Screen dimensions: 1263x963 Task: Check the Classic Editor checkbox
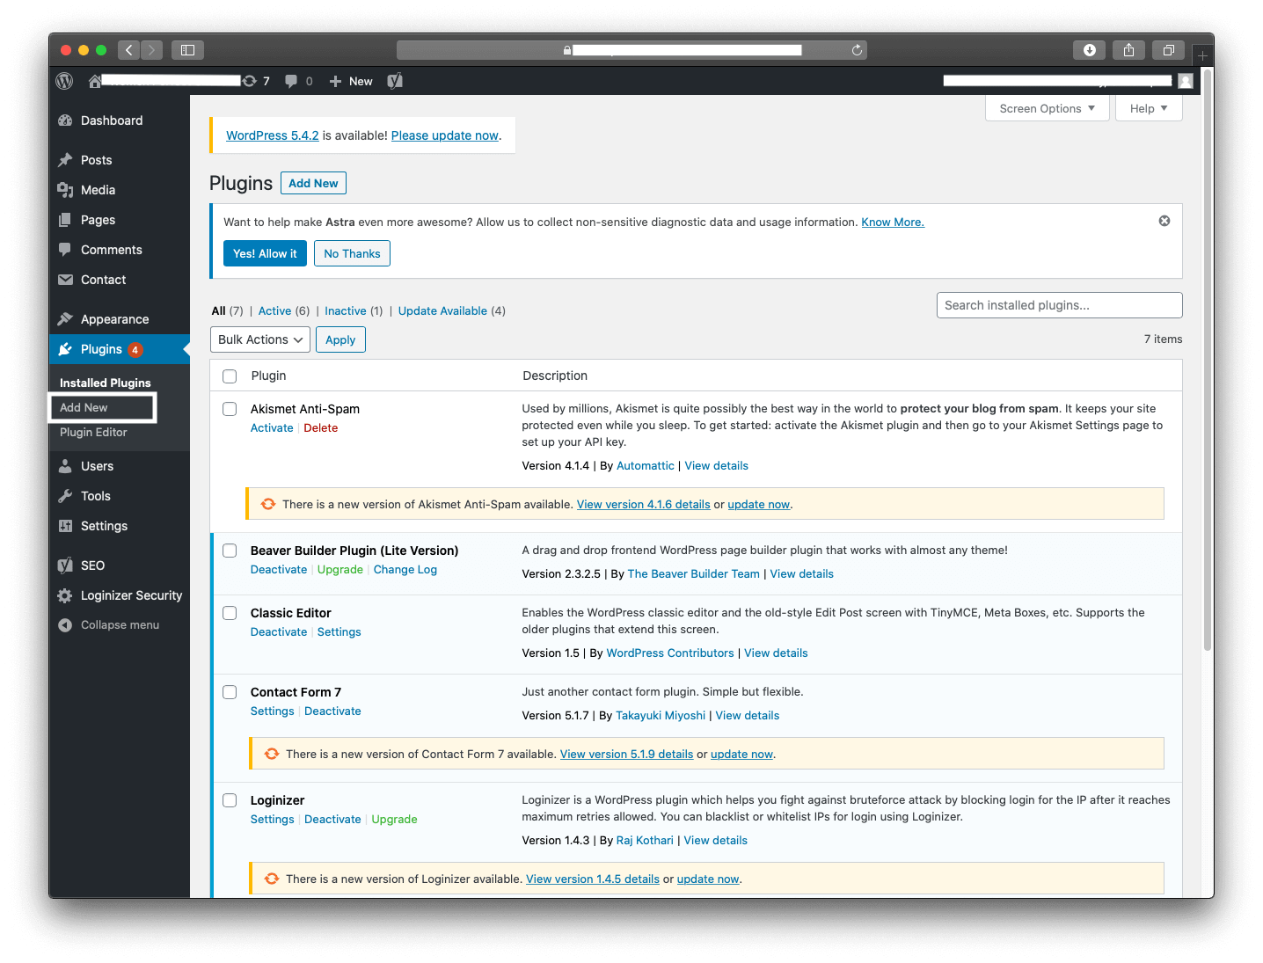tap(230, 613)
